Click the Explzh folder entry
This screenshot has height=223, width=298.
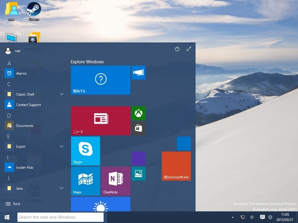click(x=35, y=146)
